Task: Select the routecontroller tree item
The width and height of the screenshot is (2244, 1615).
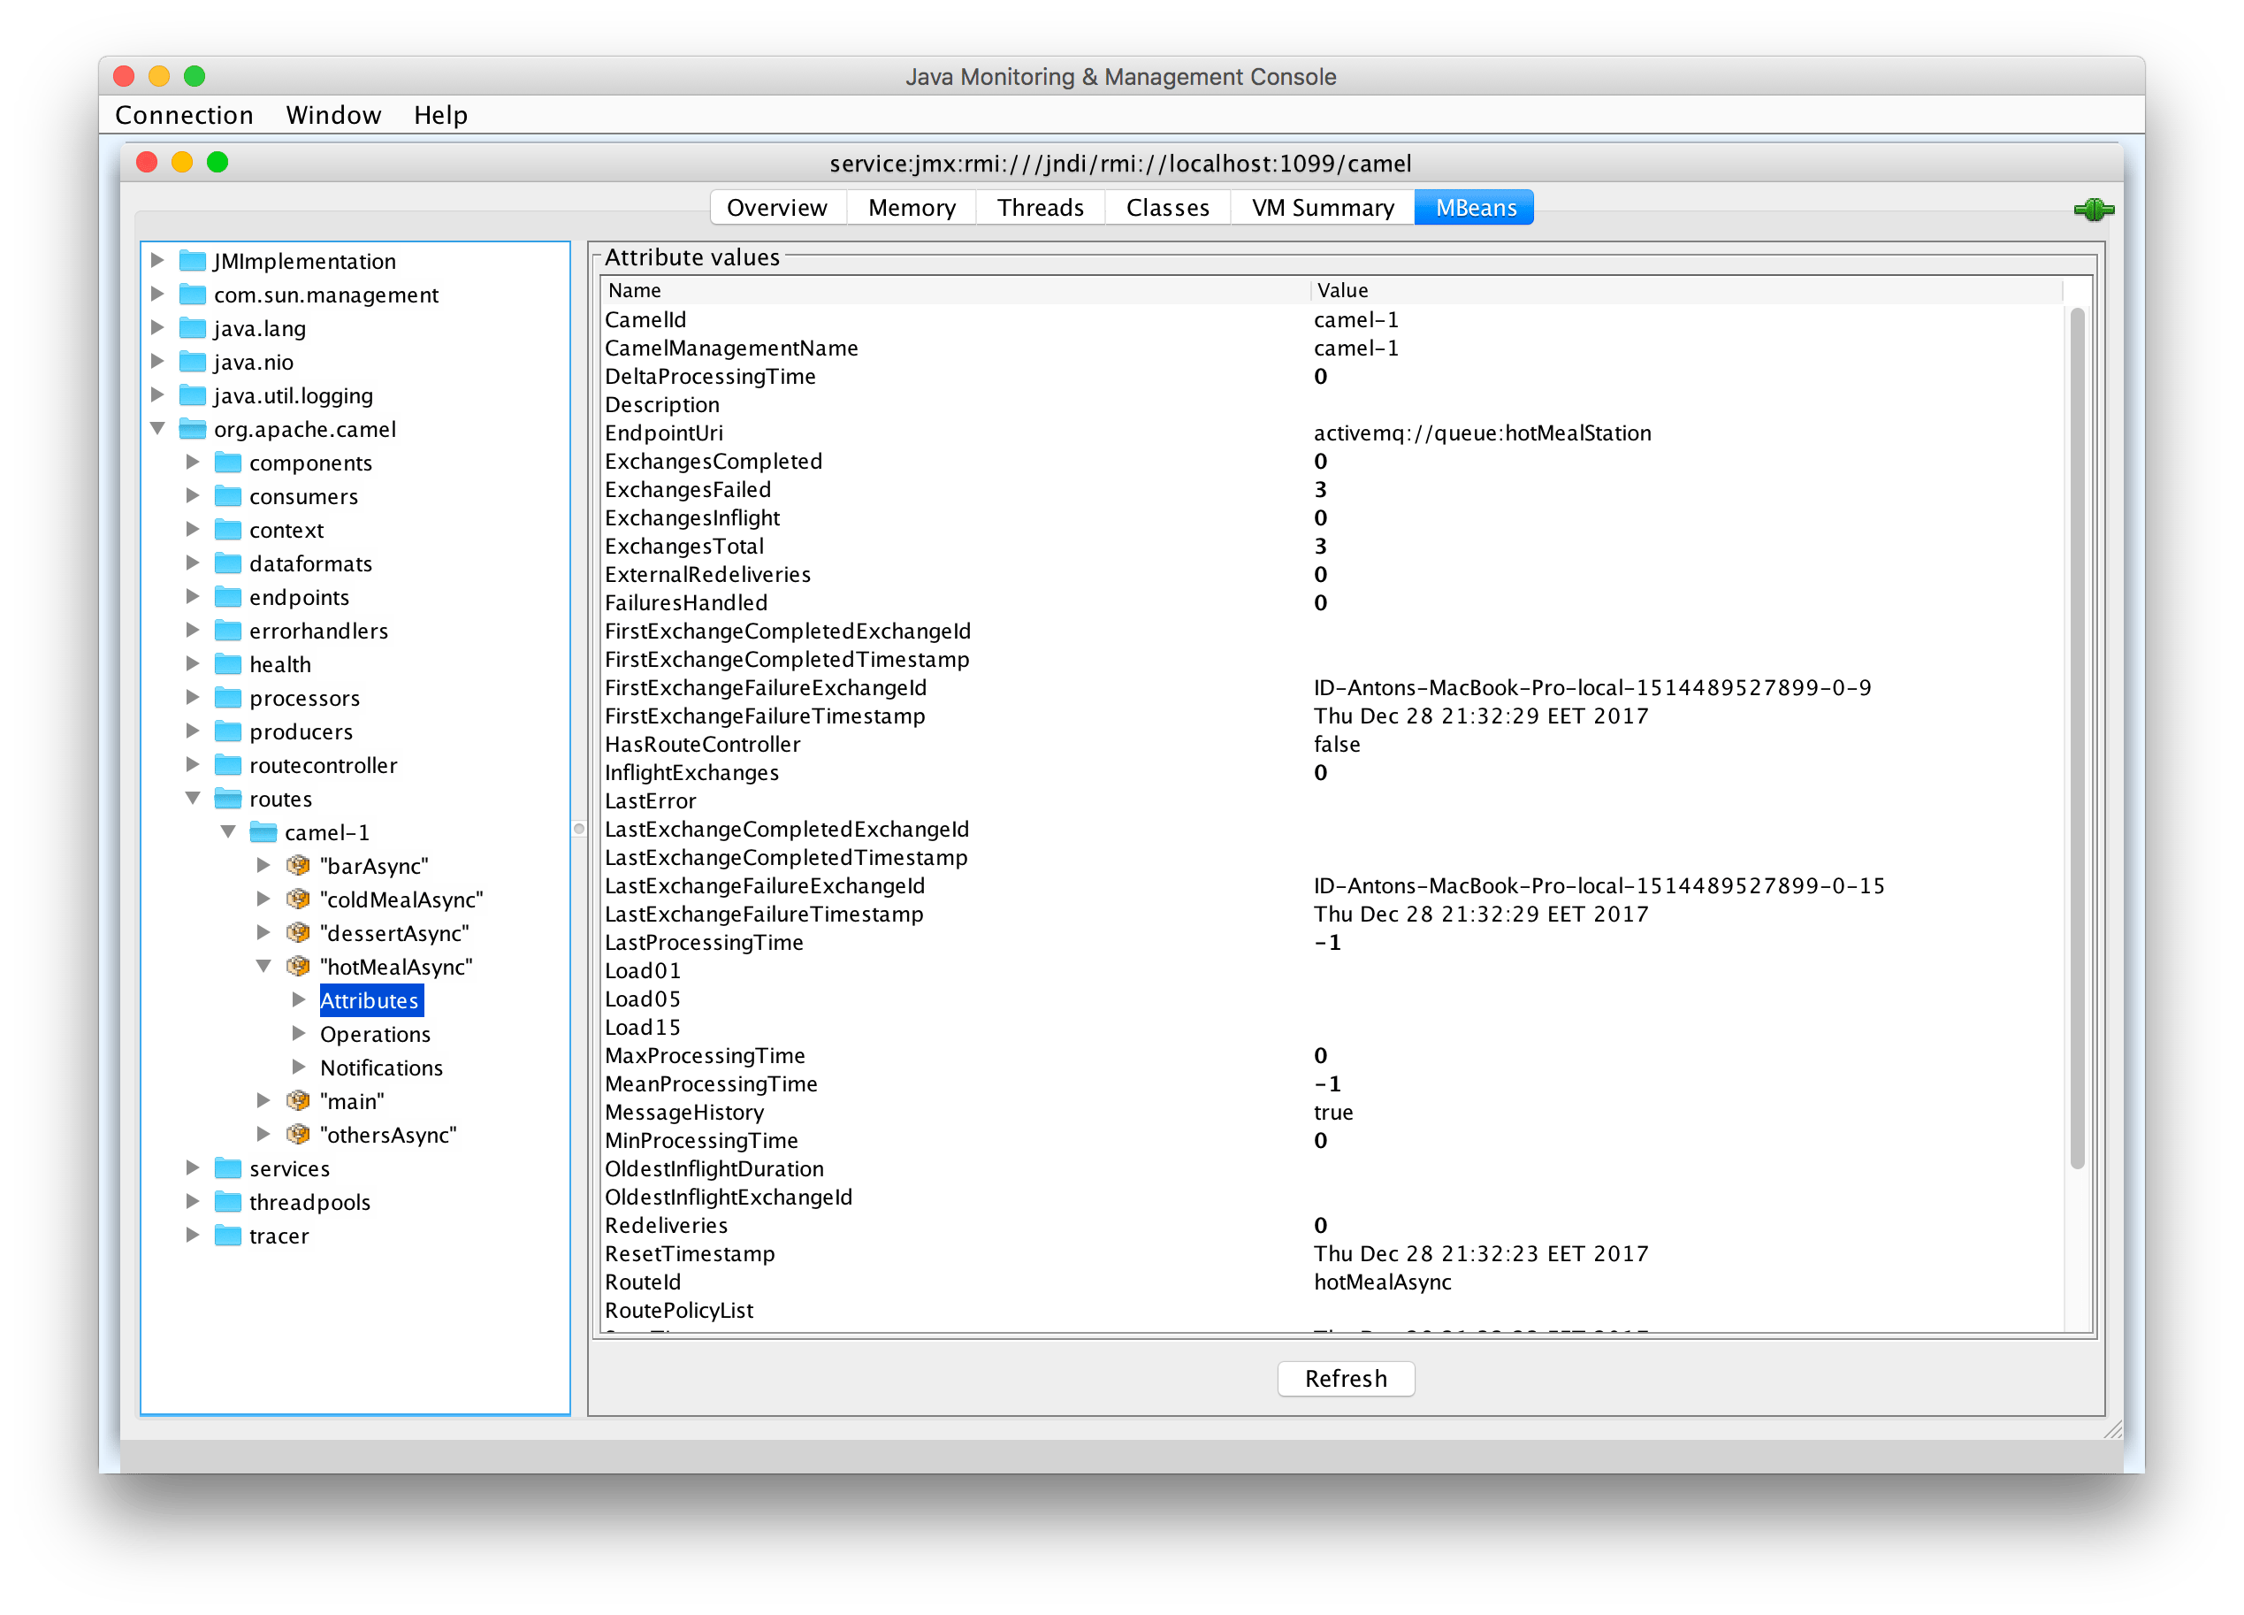Action: tap(323, 765)
